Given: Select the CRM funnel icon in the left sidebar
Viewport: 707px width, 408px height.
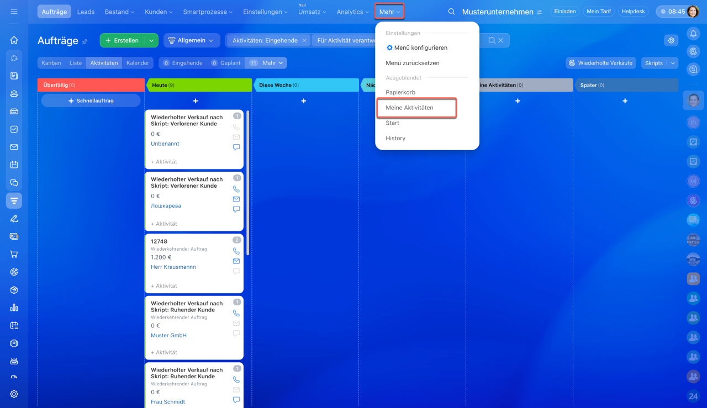Looking at the screenshot, I should [14, 200].
